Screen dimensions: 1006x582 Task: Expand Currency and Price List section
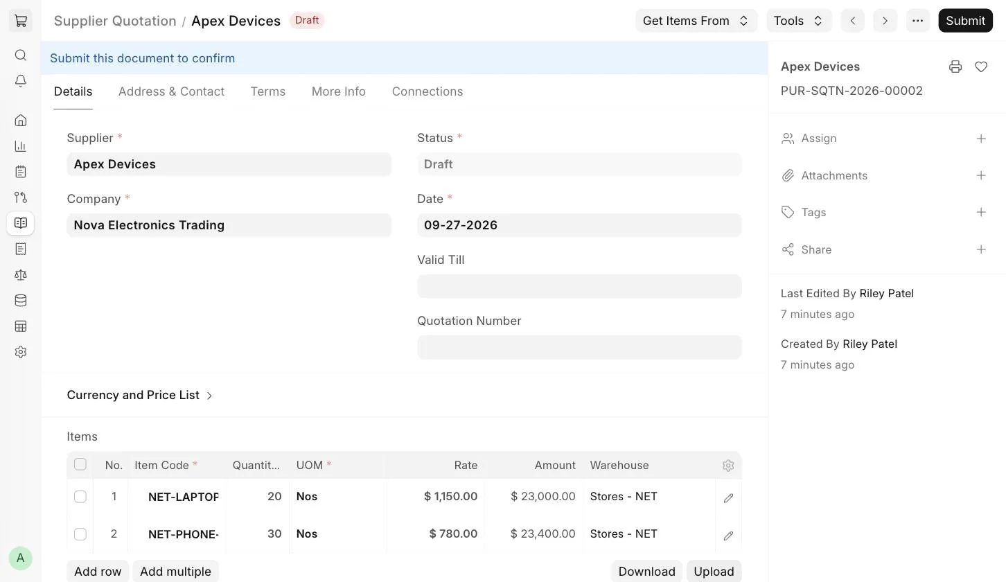point(140,395)
